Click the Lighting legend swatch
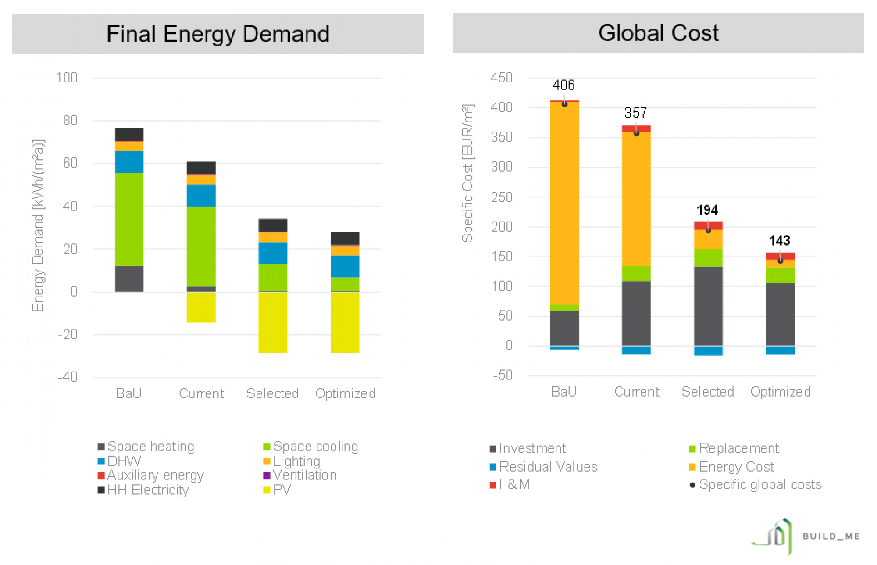This screenshot has width=877, height=565. point(266,461)
